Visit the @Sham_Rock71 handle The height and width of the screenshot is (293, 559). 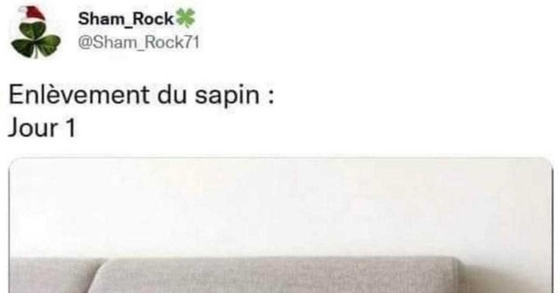point(138,43)
